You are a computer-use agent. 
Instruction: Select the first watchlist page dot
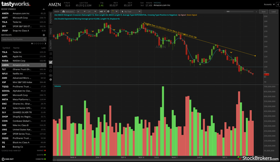[32, 44]
